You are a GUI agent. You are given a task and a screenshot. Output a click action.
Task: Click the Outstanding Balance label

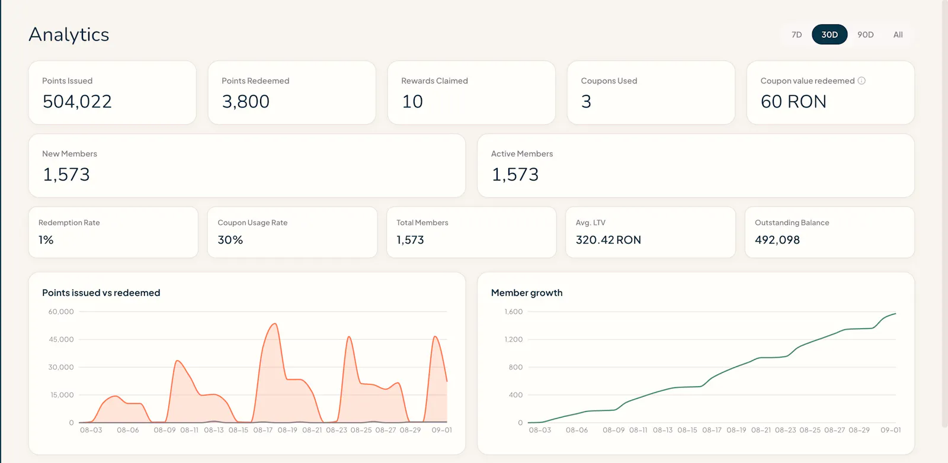[x=792, y=223]
